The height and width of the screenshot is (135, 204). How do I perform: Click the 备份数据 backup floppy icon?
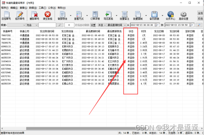tap(154, 14)
